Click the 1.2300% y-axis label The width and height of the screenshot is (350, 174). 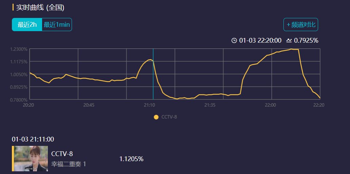19,49
